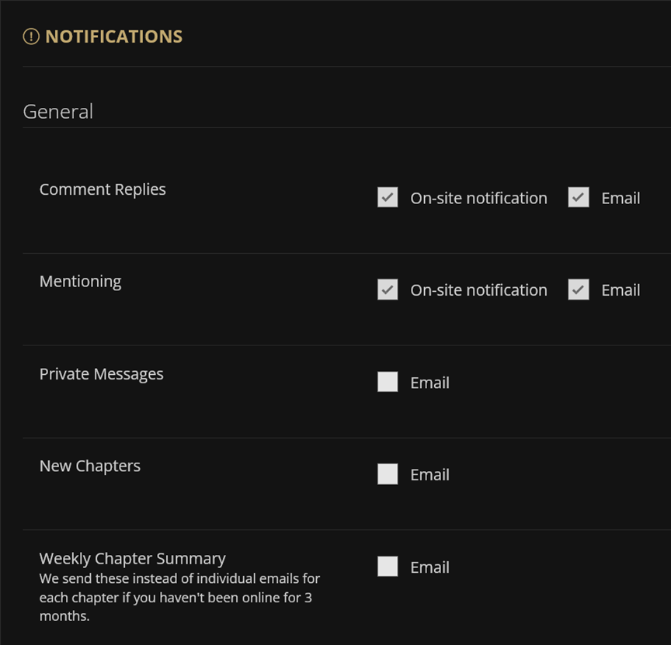This screenshot has height=645, width=671.
Task: Uncheck the Email box for Comment Replies
Action: [579, 197]
